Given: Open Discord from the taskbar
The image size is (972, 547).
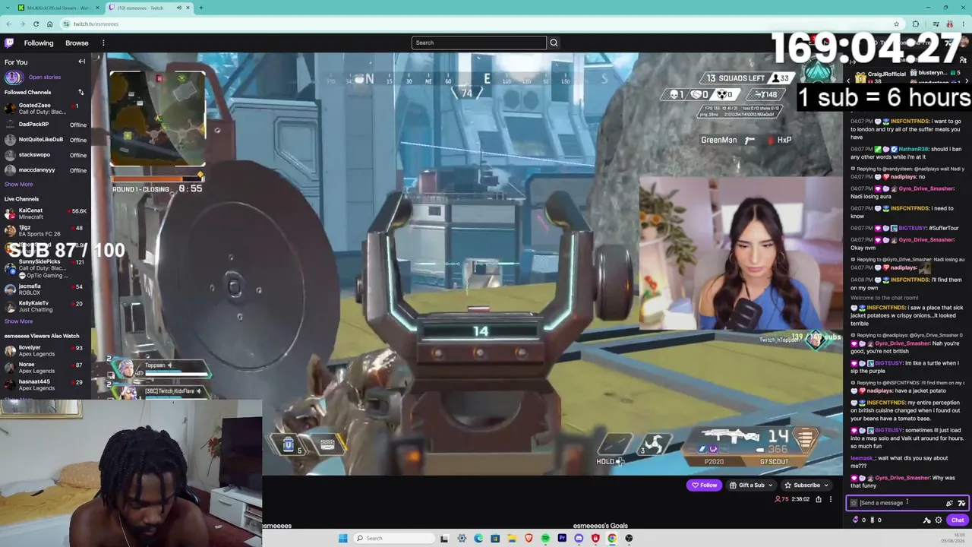Looking at the screenshot, I should (x=579, y=538).
